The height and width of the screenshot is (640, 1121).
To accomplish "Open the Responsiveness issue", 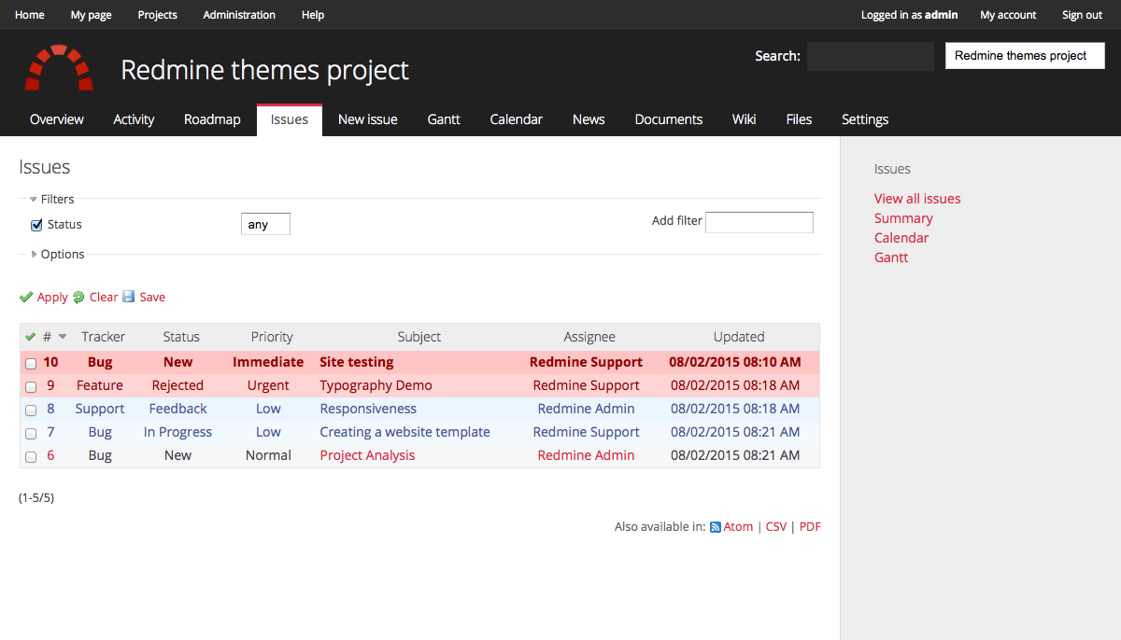I will (x=368, y=409).
